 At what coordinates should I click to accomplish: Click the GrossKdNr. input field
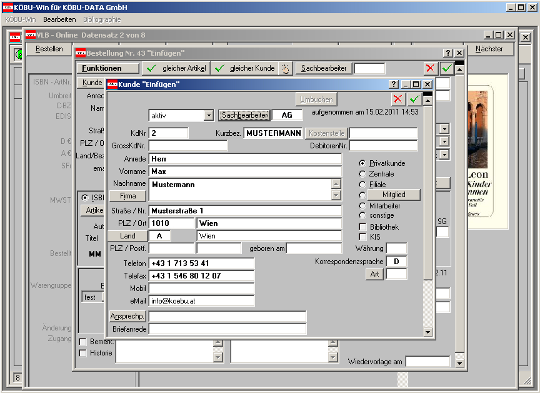click(188, 145)
